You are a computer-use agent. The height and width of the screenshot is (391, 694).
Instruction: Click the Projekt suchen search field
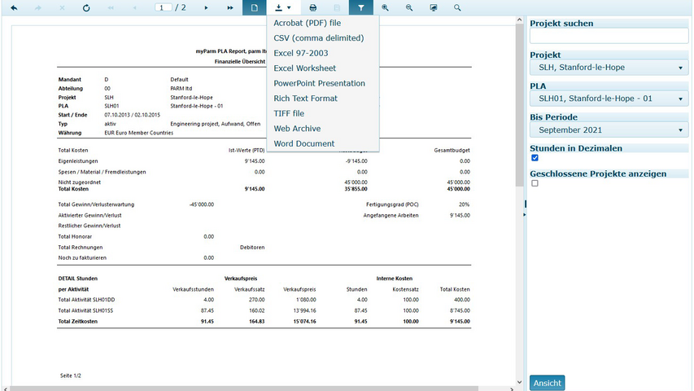609,36
